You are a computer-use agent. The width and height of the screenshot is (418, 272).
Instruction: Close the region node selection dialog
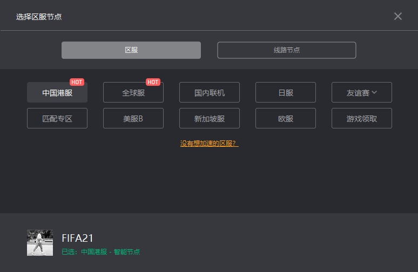(x=397, y=16)
